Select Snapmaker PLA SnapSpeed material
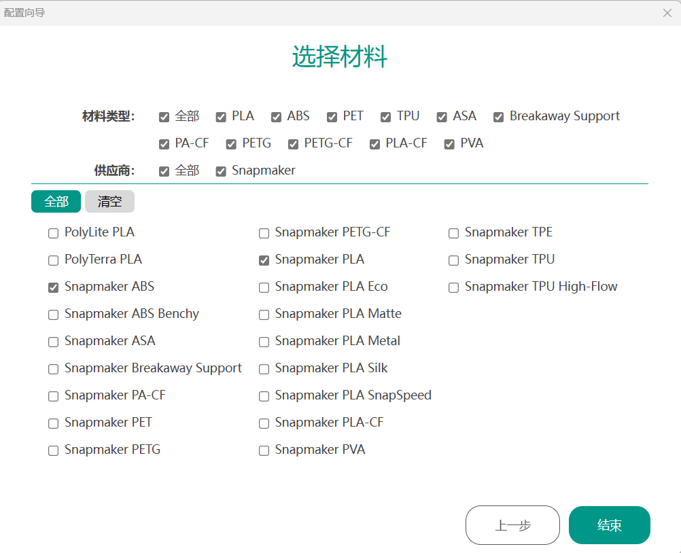The image size is (681, 553). (x=264, y=396)
